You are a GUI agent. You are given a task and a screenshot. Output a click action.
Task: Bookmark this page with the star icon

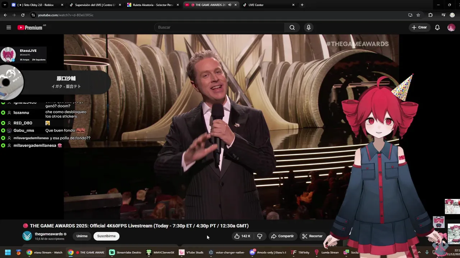[x=418, y=15]
